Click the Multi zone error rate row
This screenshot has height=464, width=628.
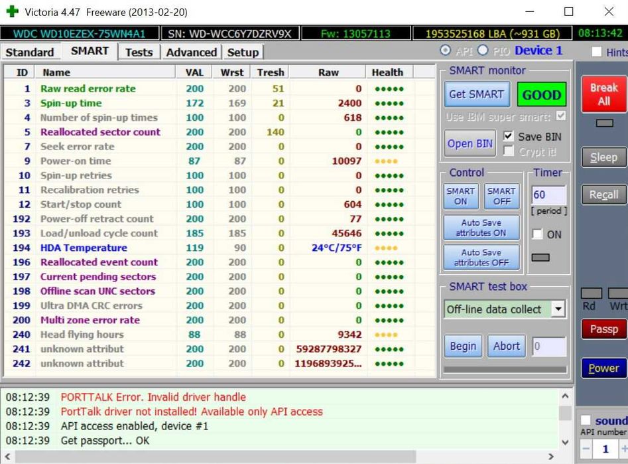pos(220,320)
